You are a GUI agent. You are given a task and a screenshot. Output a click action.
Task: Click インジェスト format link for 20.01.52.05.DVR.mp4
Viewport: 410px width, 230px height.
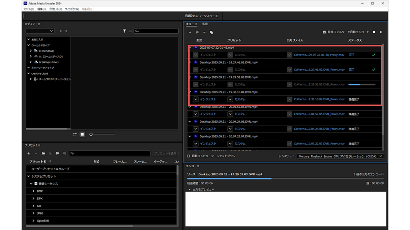point(208,114)
